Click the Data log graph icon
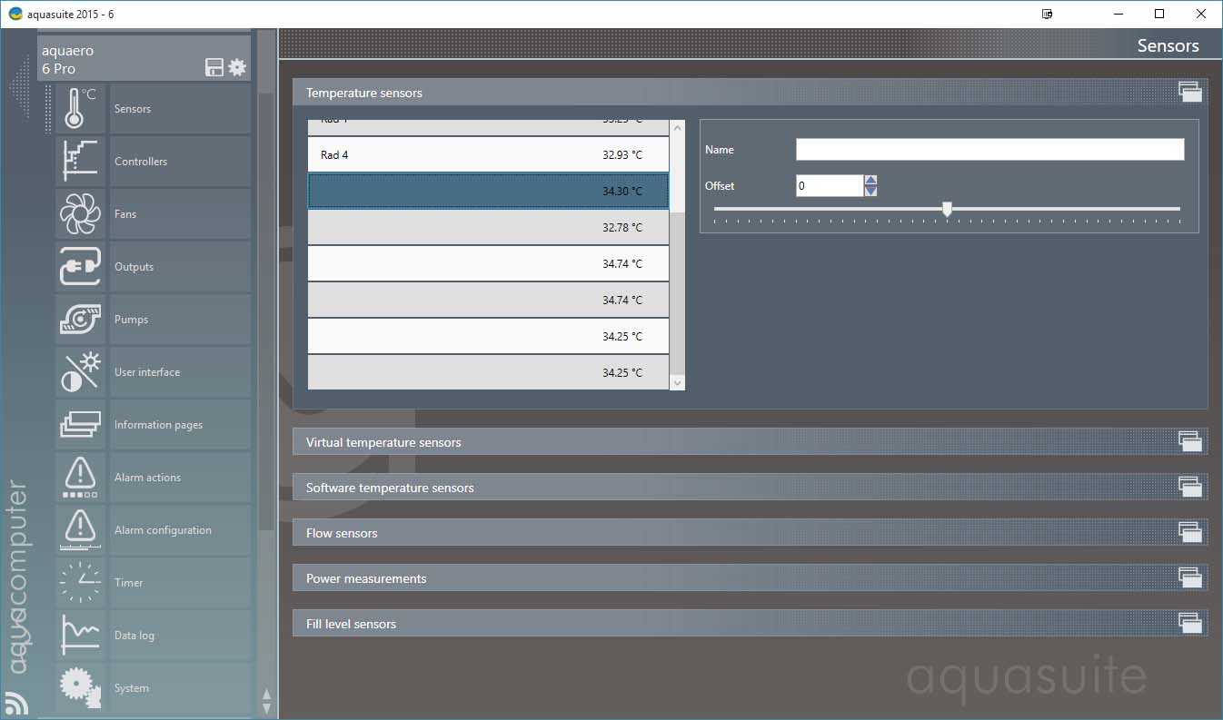The width and height of the screenshot is (1223, 720). 80,636
